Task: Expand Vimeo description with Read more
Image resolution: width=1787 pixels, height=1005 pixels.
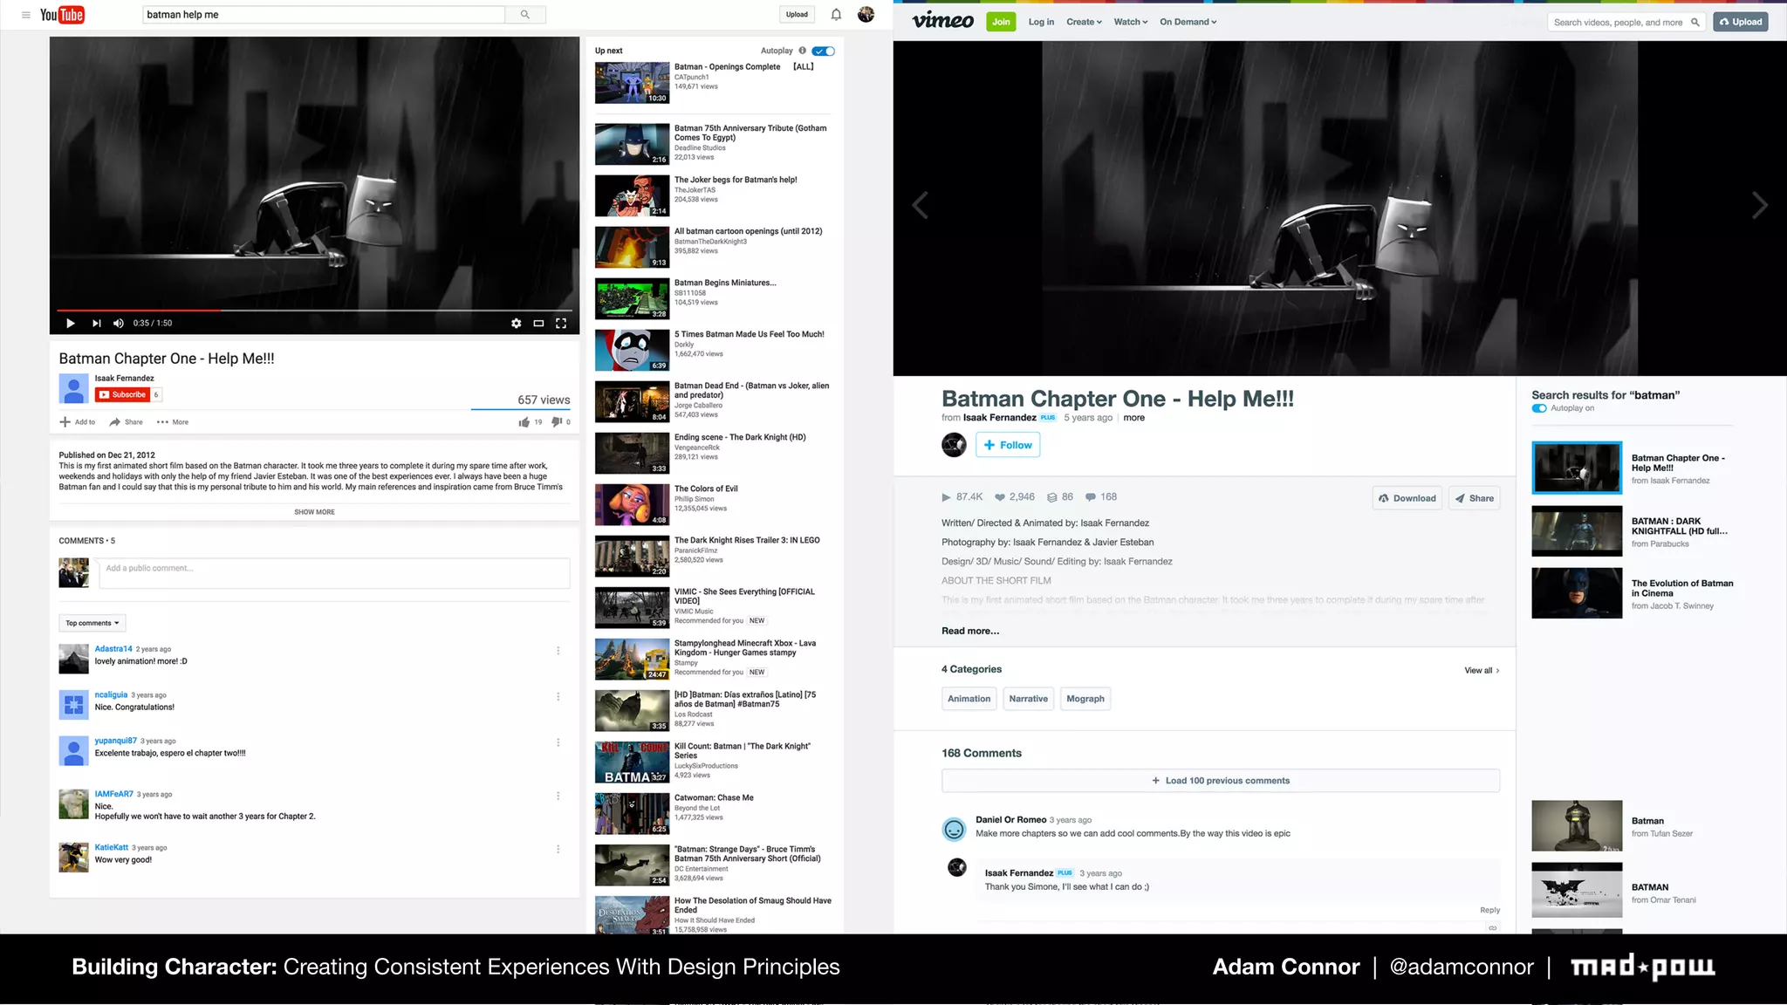Action: 970,631
